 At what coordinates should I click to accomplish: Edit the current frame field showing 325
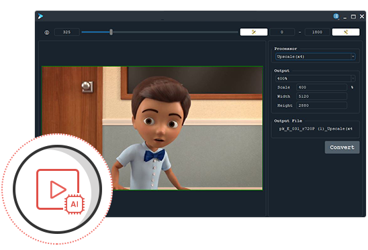[x=66, y=32]
